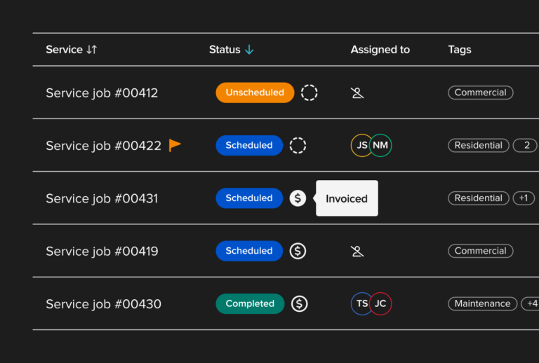Click the Assigned to column header
539x363 pixels.
coord(380,50)
